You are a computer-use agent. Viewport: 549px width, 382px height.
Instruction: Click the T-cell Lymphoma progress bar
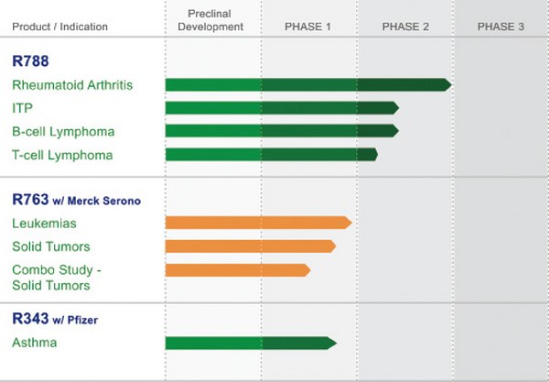271,154
